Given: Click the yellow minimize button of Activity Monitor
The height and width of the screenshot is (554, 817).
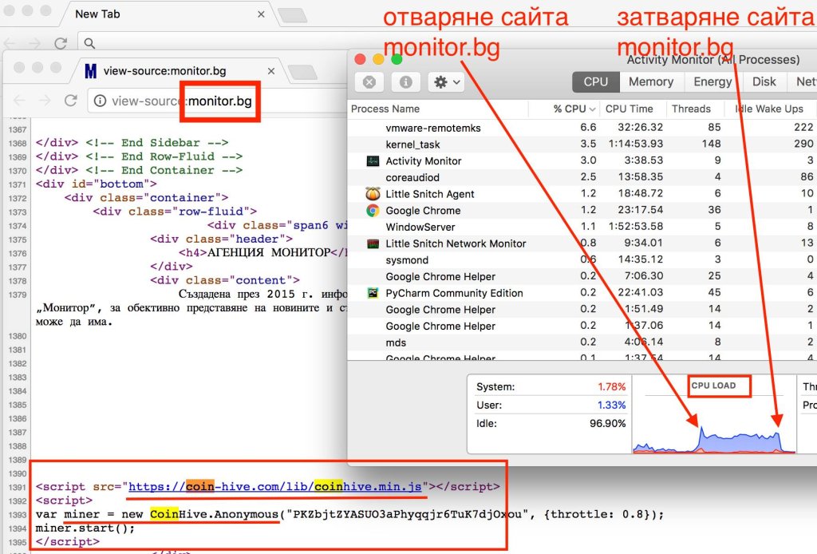Looking at the screenshot, I should [378, 59].
